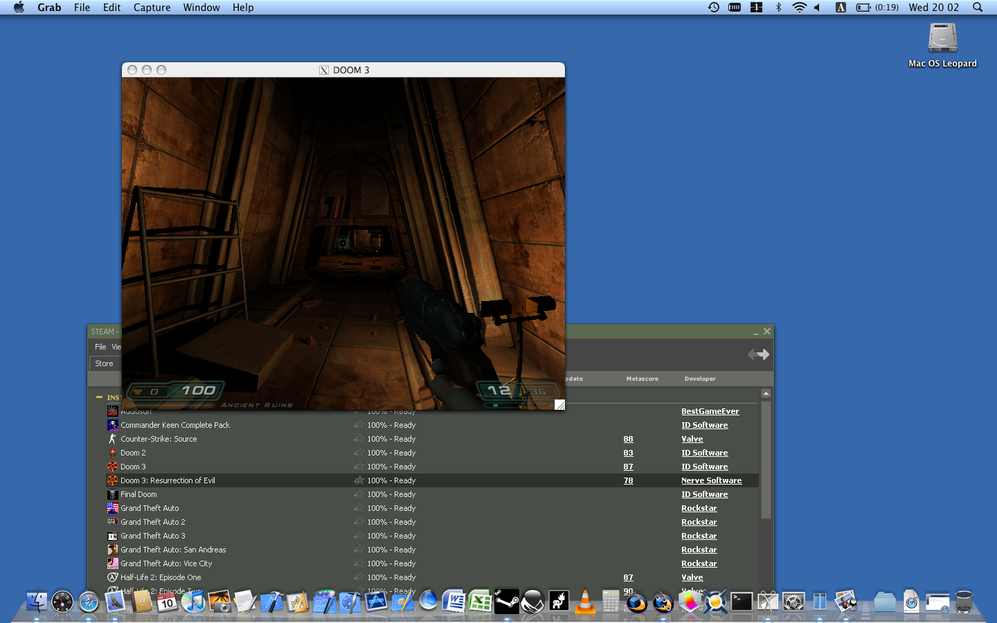Minimize the Steam window
Image resolution: width=997 pixels, height=623 pixels.
click(x=755, y=332)
